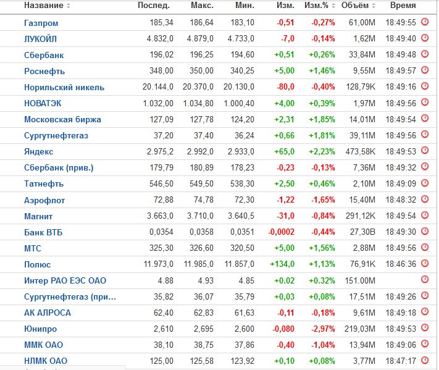Open the Норильский никель stock link

64,87
